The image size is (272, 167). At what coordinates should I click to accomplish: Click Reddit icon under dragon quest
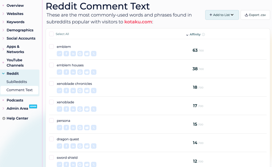pyautogui.click(x=87, y=146)
